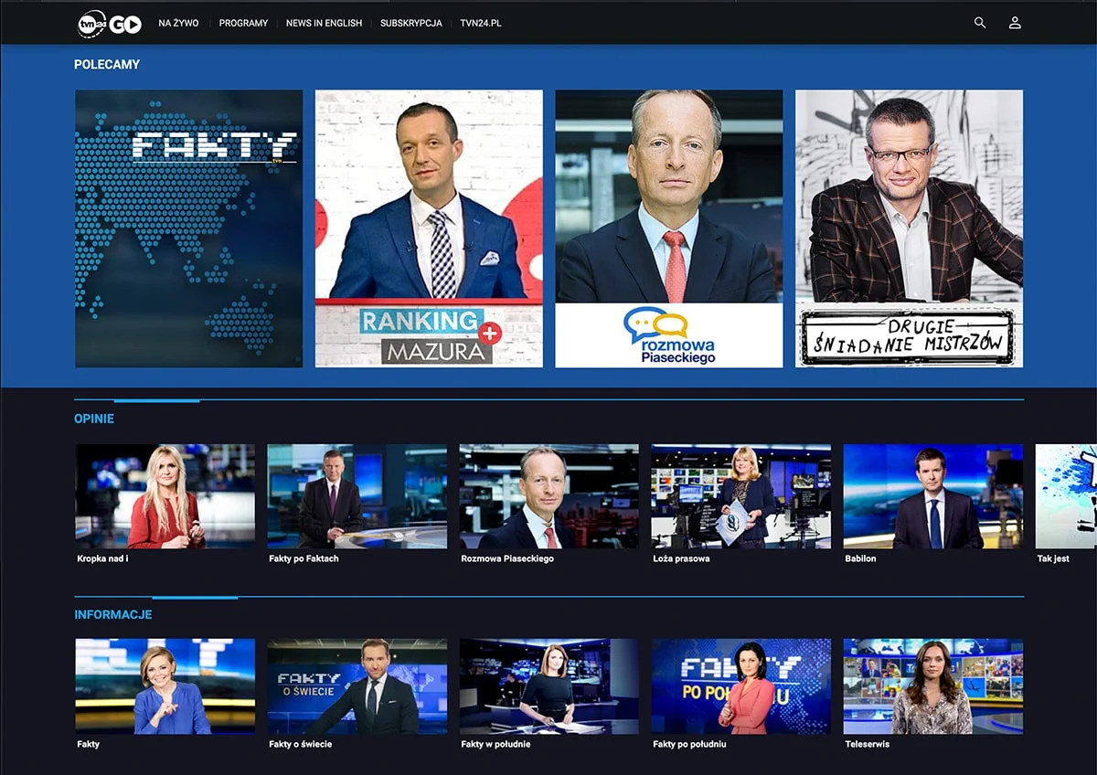The image size is (1097, 775).
Task: Open the user account profile icon
Action: click(1015, 23)
